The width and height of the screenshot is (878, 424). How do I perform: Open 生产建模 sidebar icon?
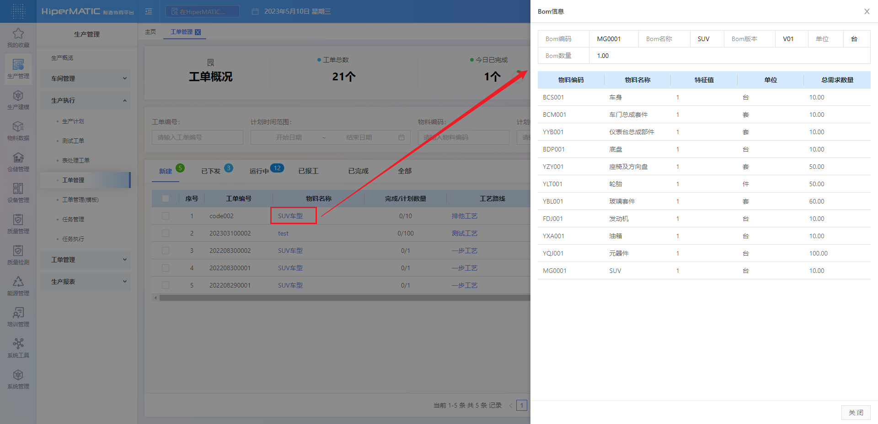(18, 95)
